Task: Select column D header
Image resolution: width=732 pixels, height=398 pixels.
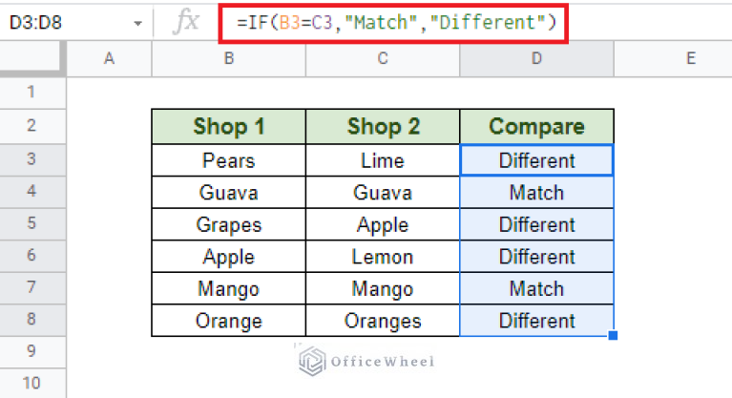Action: tap(537, 58)
